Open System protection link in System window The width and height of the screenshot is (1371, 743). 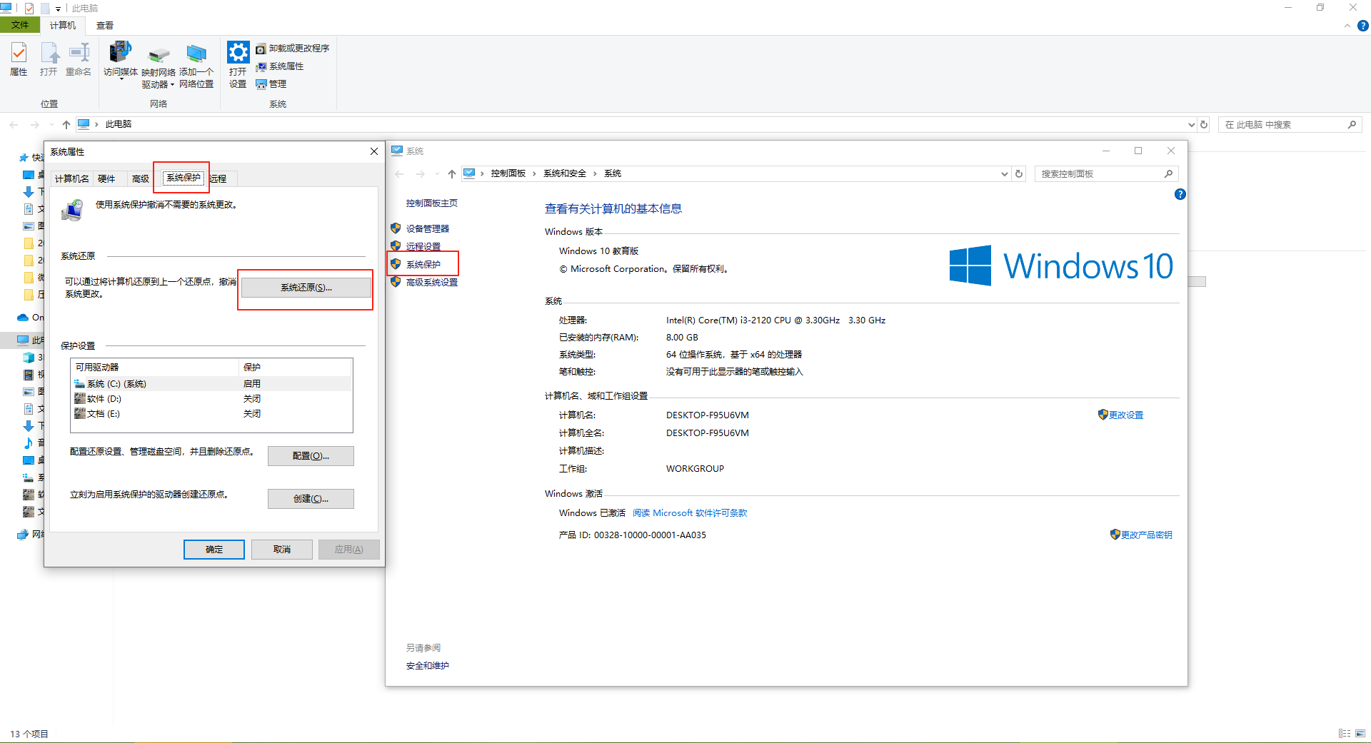423,265
